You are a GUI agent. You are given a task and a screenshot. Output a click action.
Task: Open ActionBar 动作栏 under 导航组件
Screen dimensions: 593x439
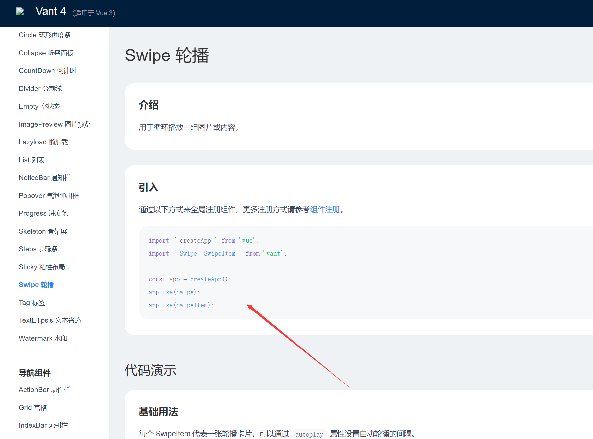pos(45,390)
